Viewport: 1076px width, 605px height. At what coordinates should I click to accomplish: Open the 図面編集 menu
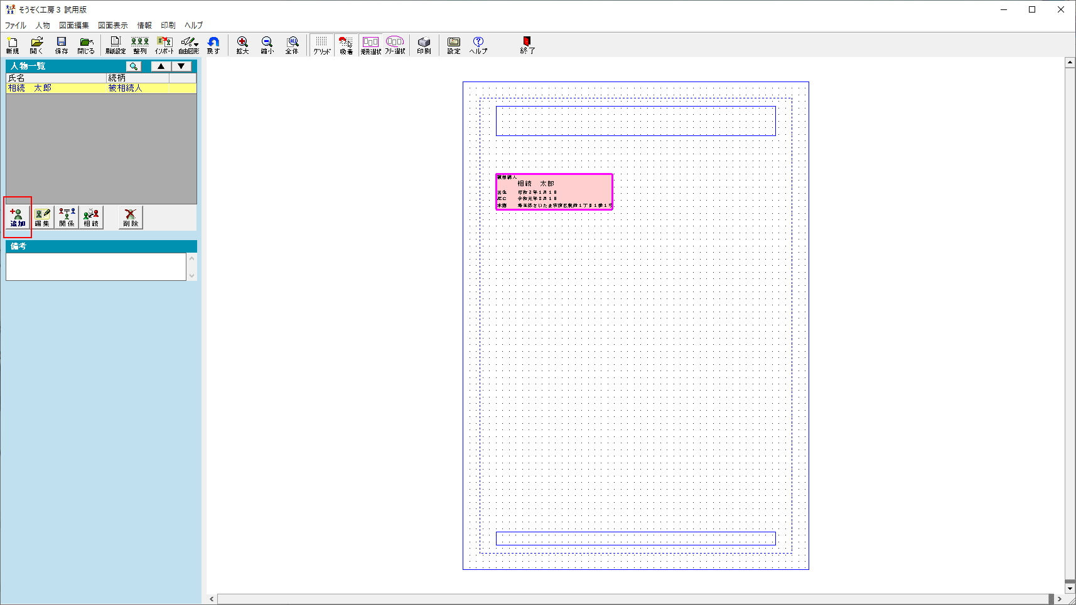click(x=74, y=26)
